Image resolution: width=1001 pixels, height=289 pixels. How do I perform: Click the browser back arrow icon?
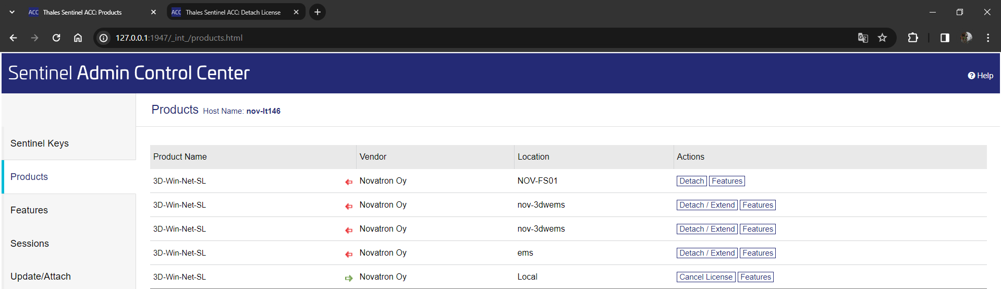14,38
